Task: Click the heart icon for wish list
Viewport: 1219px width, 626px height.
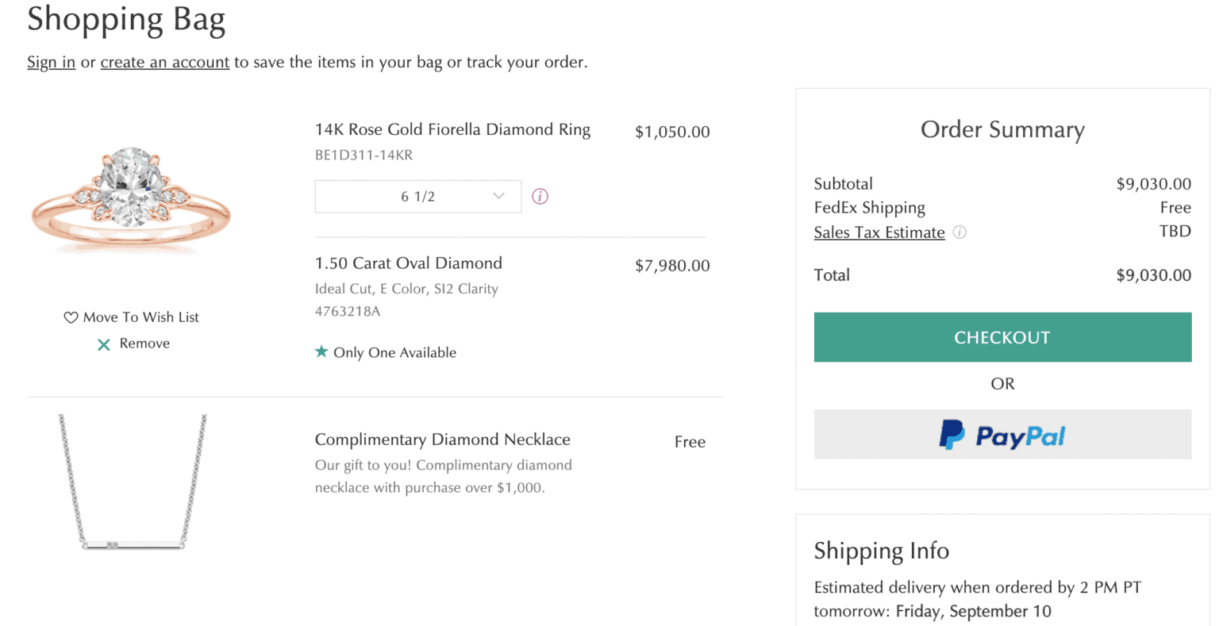Action: click(x=71, y=317)
